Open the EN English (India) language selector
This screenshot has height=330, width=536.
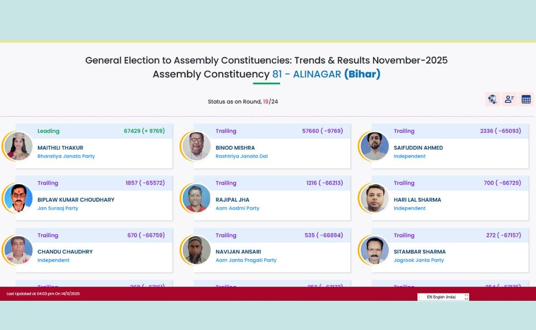[x=441, y=297]
